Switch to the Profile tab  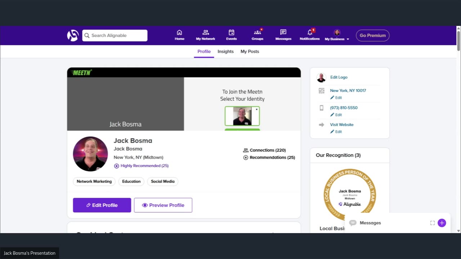coord(204,51)
